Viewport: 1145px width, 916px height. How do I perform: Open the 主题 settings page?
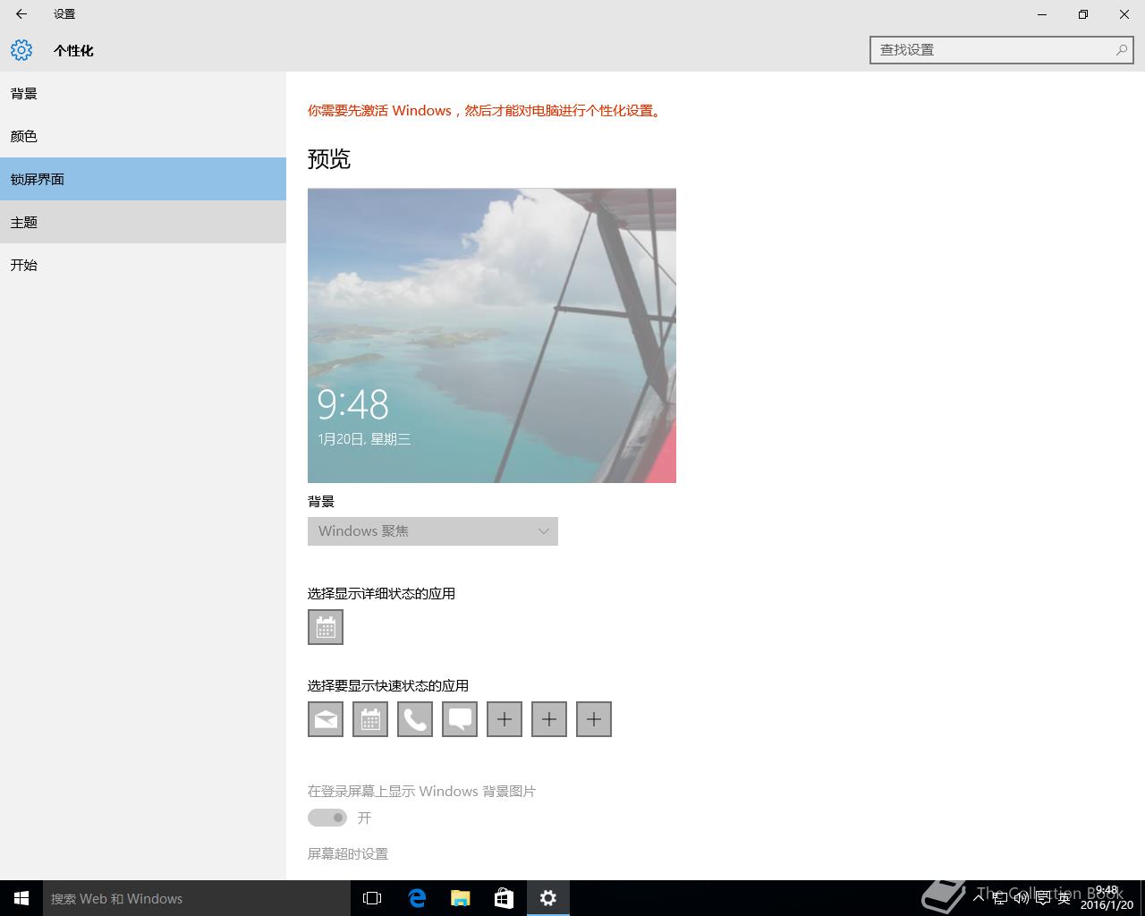(x=143, y=222)
